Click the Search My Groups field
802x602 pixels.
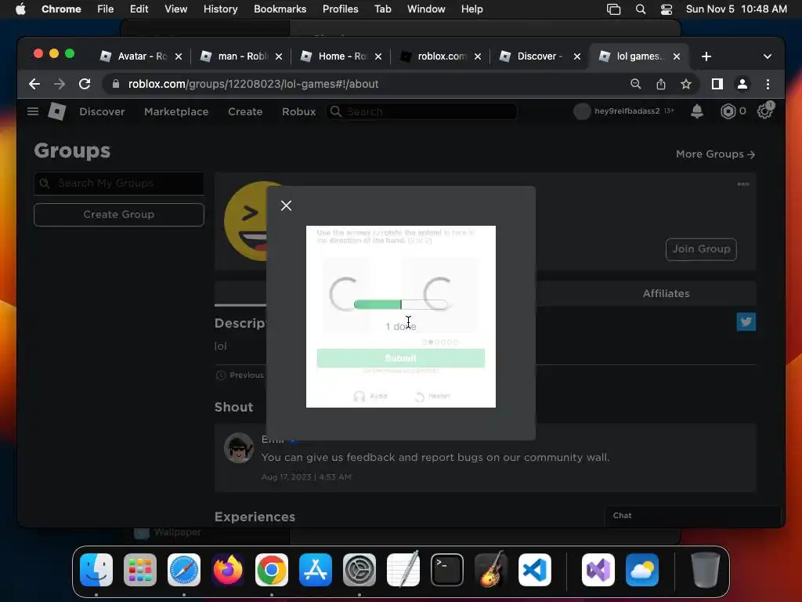pyautogui.click(x=119, y=183)
